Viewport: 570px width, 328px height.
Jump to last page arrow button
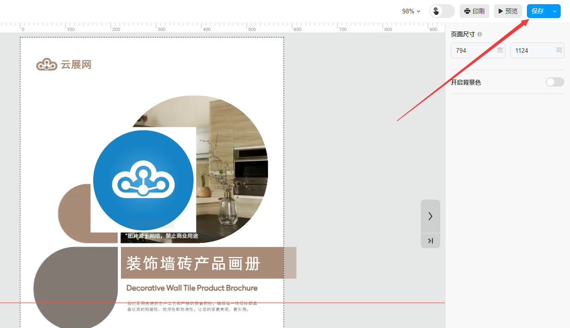click(x=430, y=241)
